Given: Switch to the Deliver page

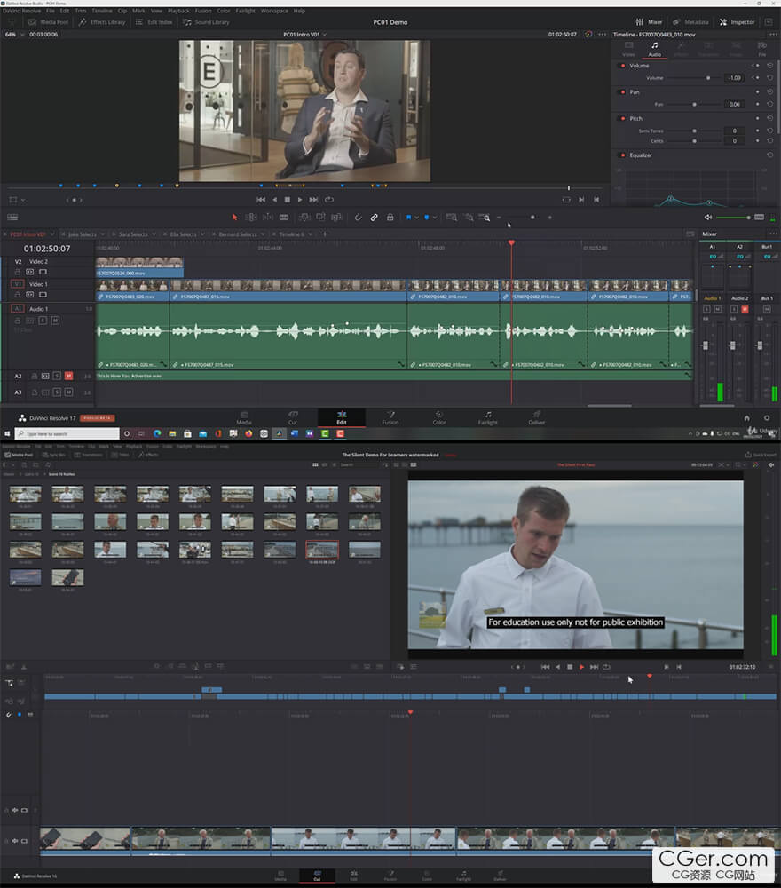Looking at the screenshot, I should (537, 418).
